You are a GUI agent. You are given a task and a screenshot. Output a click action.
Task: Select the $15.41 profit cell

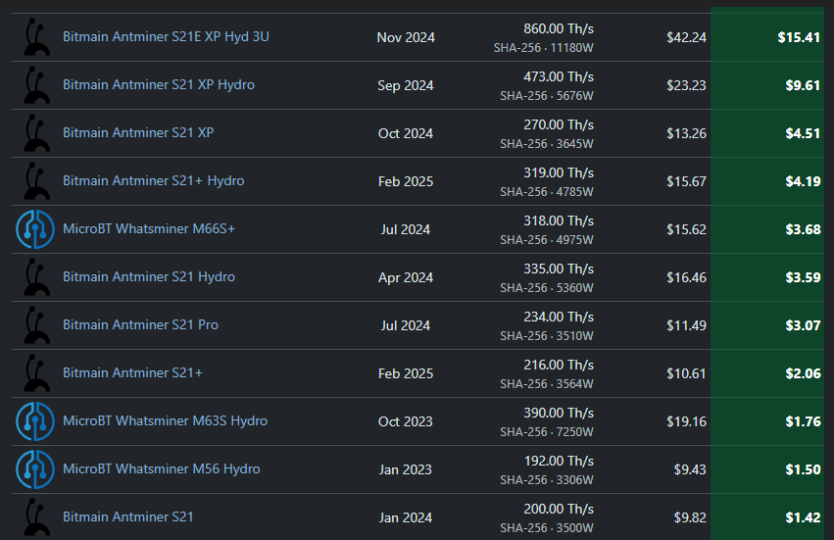pyautogui.click(x=767, y=37)
